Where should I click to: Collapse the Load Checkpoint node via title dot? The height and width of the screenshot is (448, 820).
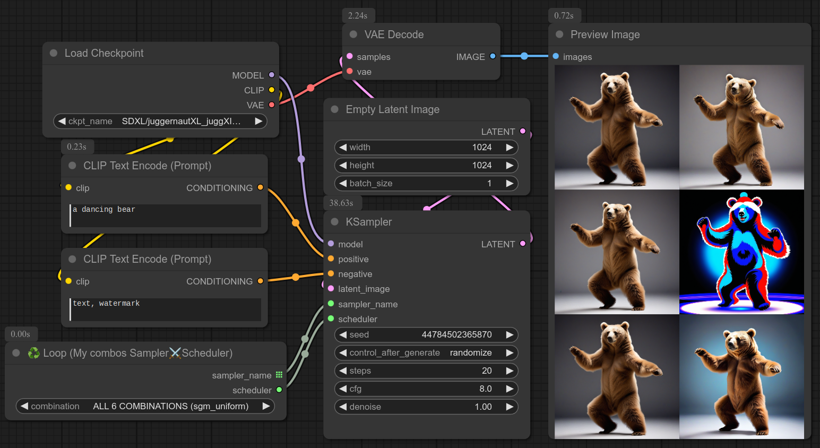click(x=54, y=53)
